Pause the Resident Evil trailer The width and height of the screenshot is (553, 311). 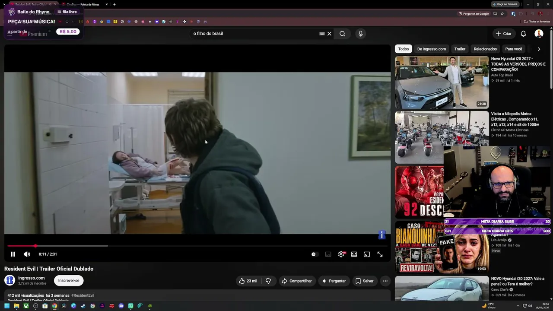[x=13, y=254]
